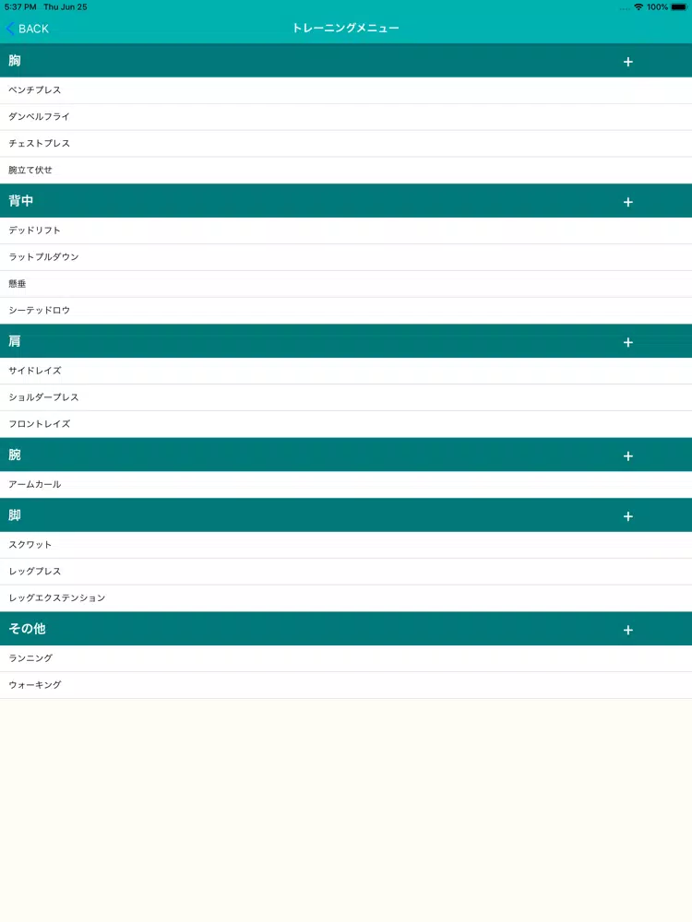Viewport: 692px width, 922px height.
Task: Choose レッグエクステンション exercise
Action: (346, 598)
